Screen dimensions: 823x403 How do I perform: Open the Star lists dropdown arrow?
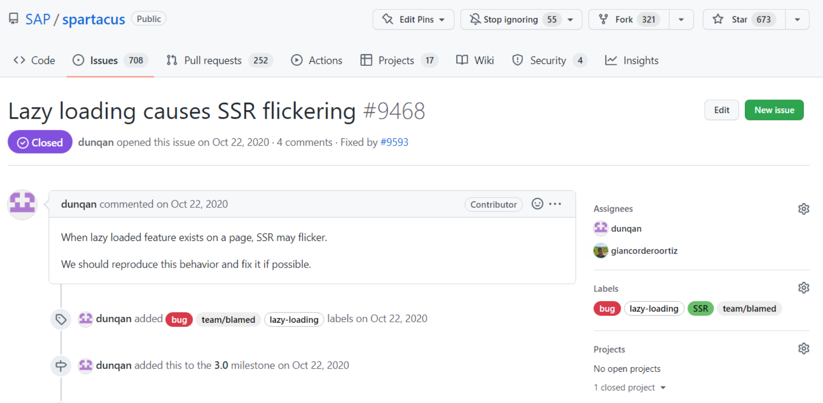coord(797,20)
